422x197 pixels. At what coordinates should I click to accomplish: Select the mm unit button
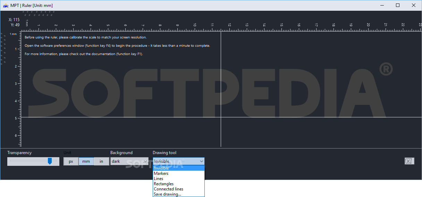86,161
